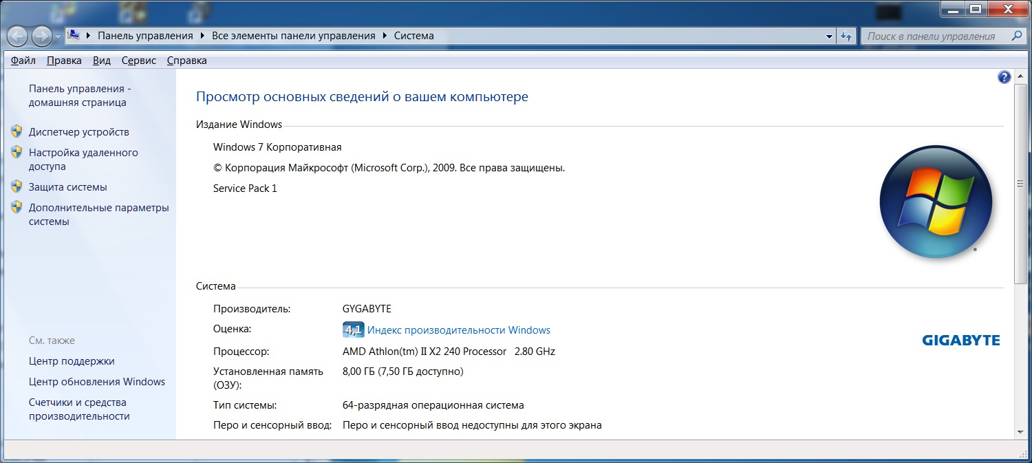Open the Правка menu
This screenshot has width=1032, height=463.
pos(64,61)
